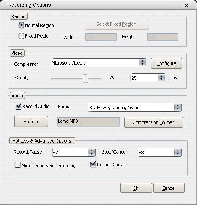Confirm settings with the OK button
197x205 pixels.
pyautogui.click(x=136, y=188)
